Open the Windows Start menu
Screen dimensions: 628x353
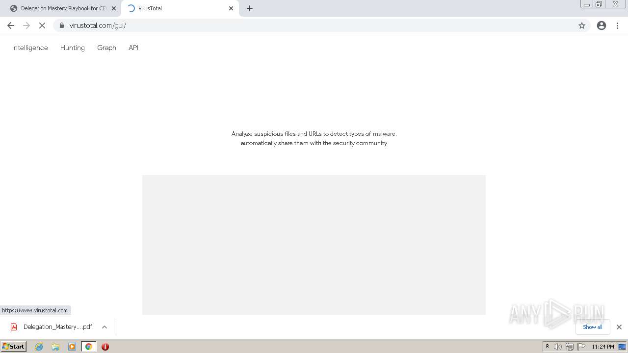coord(13,347)
